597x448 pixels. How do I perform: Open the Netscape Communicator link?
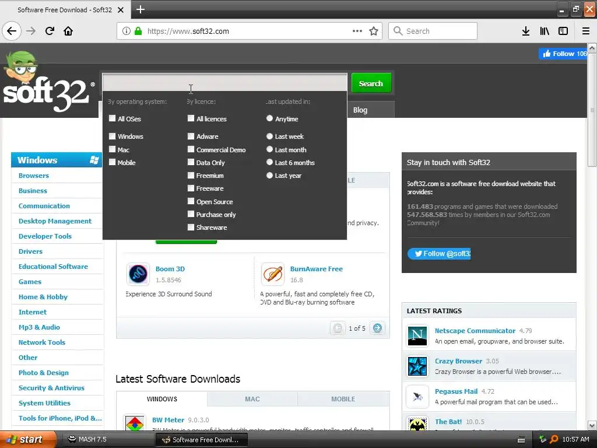[x=475, y=331]
